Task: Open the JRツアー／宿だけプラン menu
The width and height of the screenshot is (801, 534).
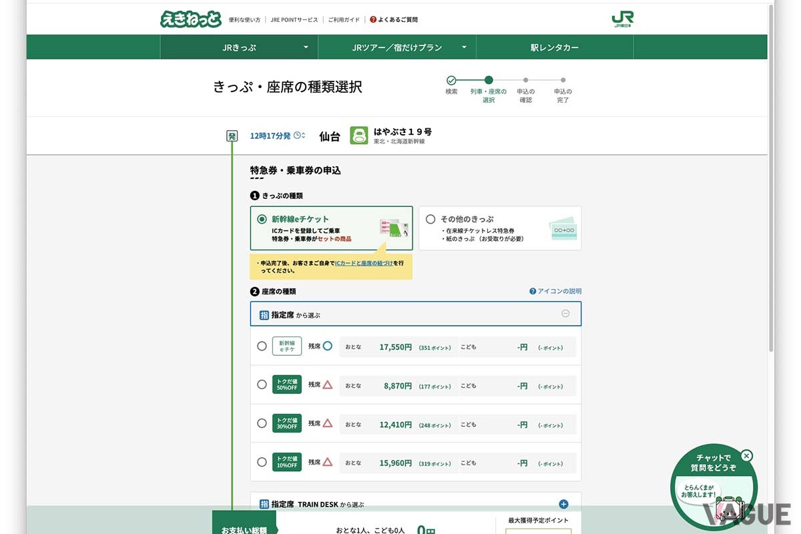Action: (397, 47)
